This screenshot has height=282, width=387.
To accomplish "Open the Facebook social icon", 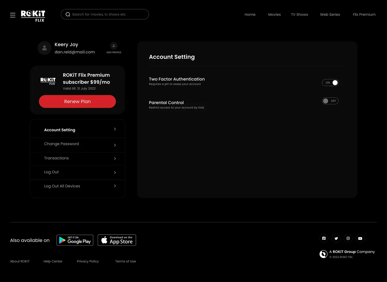I will [x=324, y=238].
